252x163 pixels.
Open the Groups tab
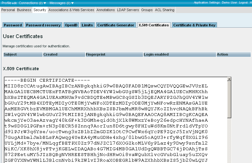pos(147,10)
